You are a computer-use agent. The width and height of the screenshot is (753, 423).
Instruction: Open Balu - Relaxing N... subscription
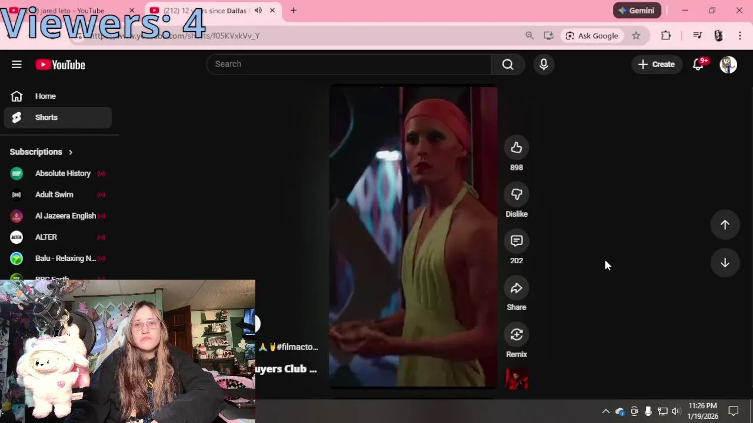[58, 258]
